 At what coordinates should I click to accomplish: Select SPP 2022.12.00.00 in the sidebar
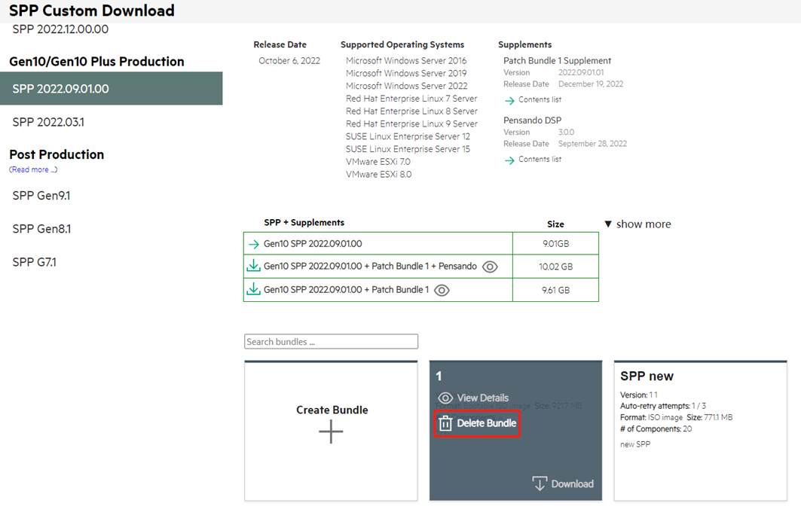tap(60, 29)
